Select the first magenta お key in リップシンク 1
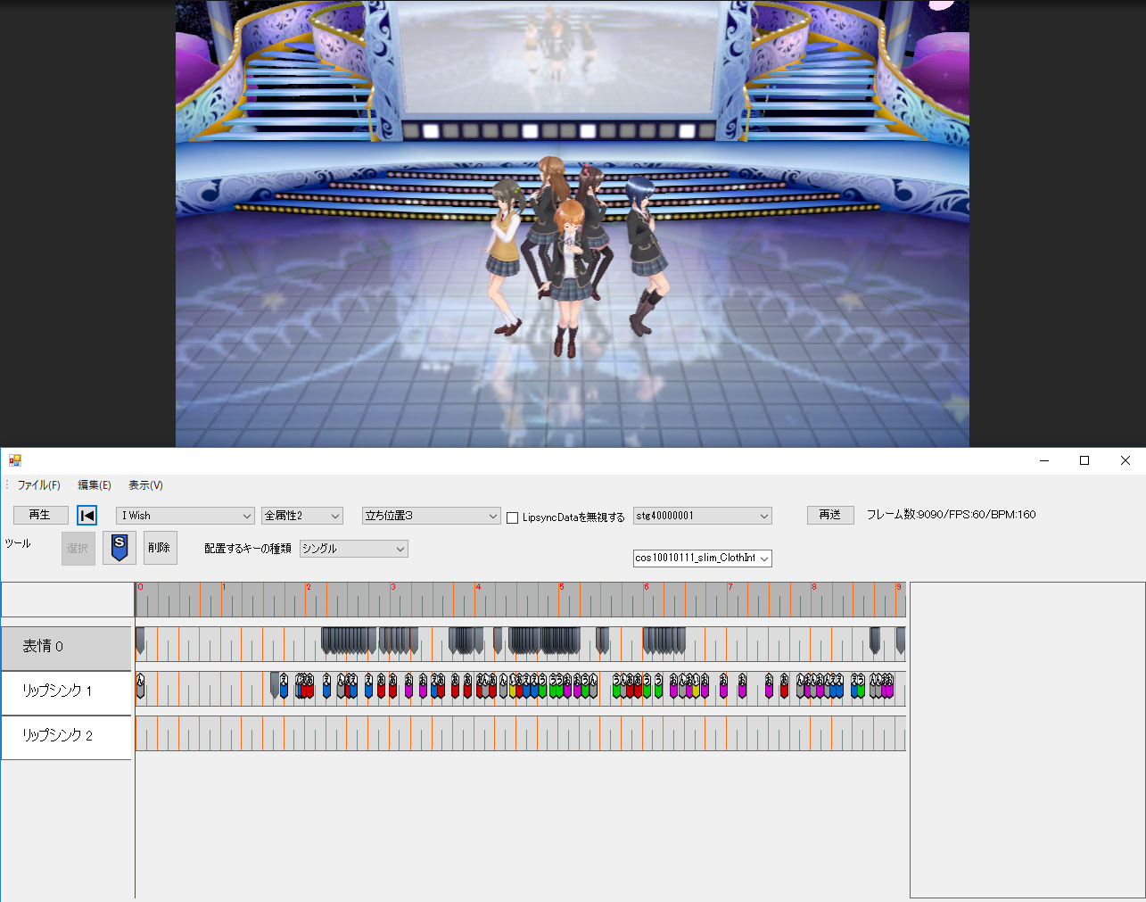The image size is (1146, 902). tap(409, 685)
